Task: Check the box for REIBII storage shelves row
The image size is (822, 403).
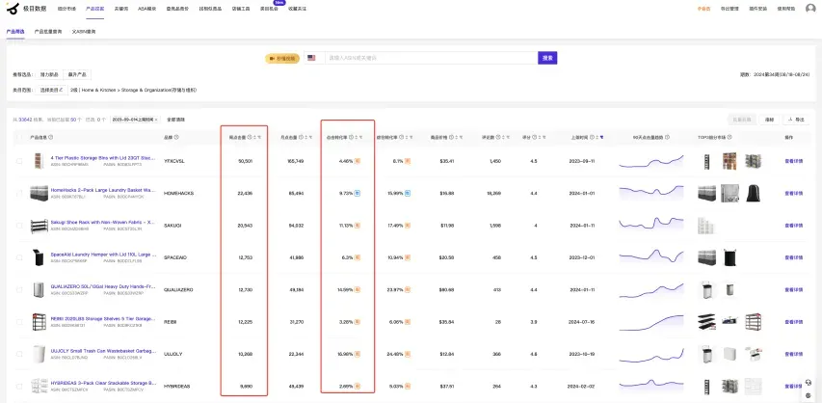Action: (19, 322)
